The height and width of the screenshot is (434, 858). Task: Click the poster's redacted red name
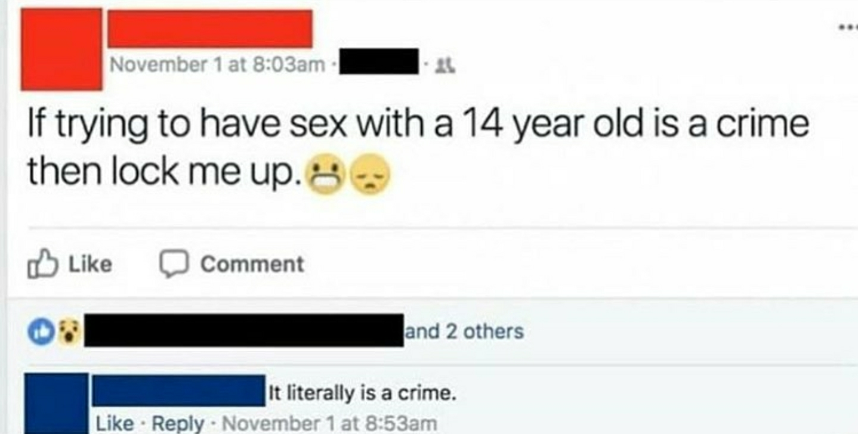pyautogui.click(x=210, y=29)
